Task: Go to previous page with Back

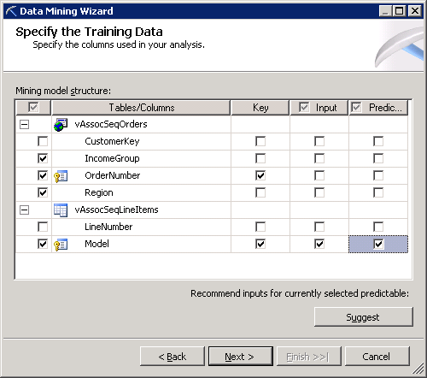Action: [x=173, y=357]
